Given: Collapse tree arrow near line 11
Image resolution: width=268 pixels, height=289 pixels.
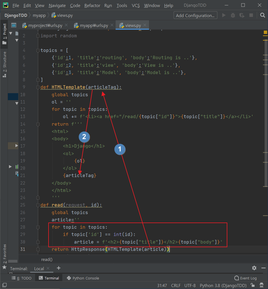Looking at the screenshot, I should pyautogui.click(x=17, y=104).
